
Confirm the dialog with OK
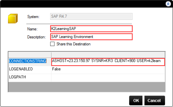tap(136, 100)
